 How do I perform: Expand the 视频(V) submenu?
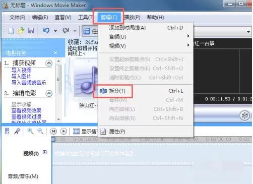pyautogui.click(x=146, y=46)
